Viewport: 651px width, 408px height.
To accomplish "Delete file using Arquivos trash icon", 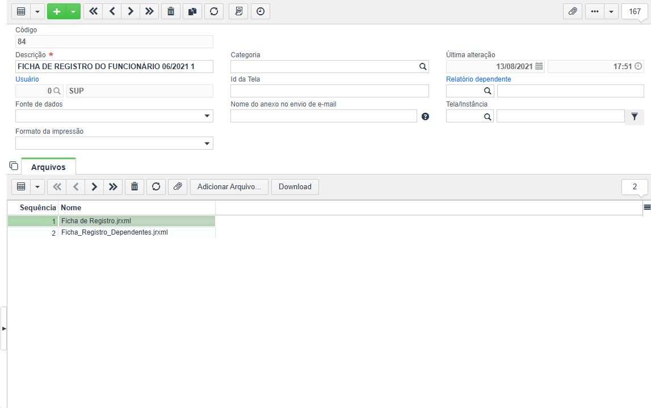I will [135, 186].
